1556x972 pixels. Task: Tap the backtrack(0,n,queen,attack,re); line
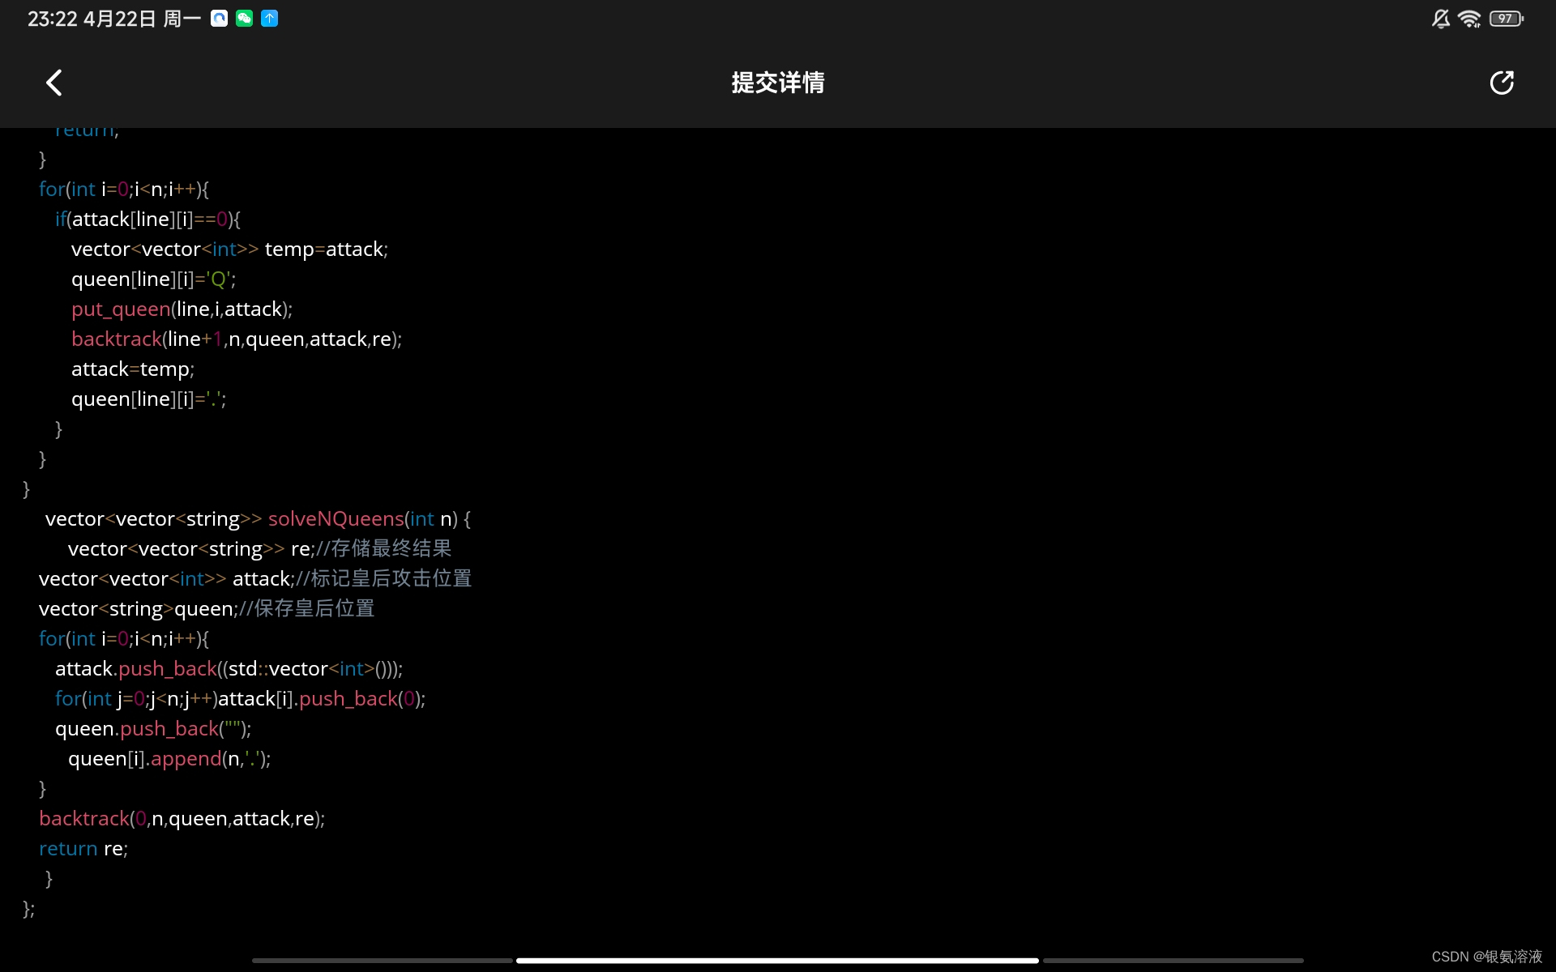pos(182,819)
